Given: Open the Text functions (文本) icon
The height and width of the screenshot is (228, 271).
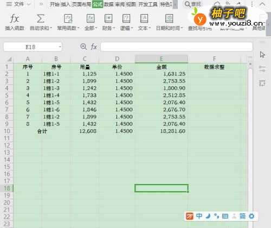Looking at the screenshot, I should click(x=144, y=18).
